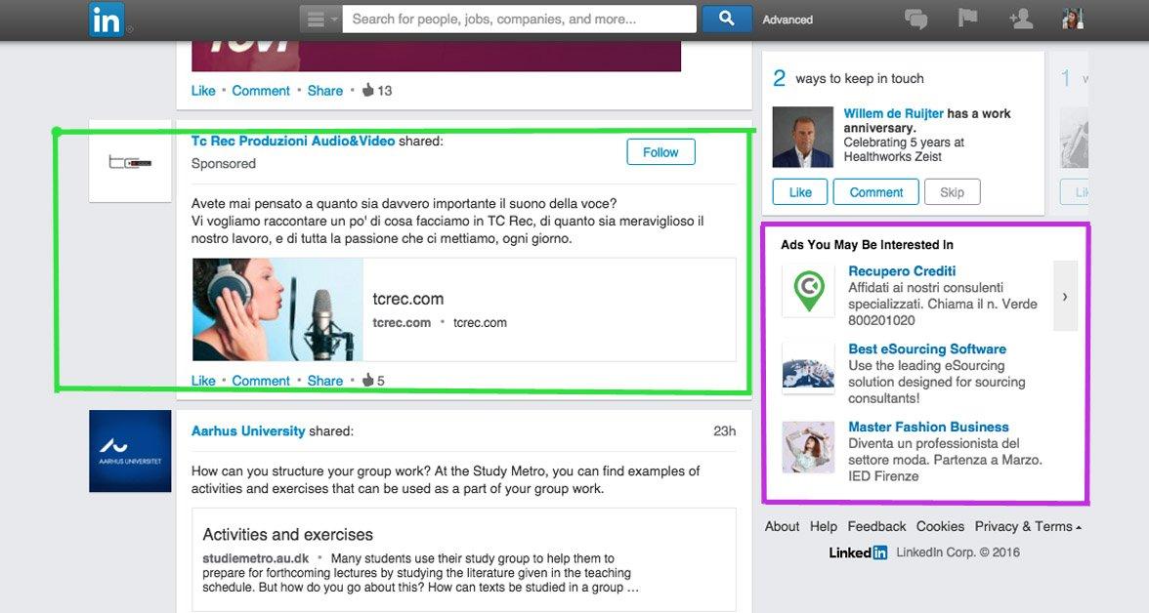Open Best eSourcing Software ad
1149x613 pixels.
point(927,349)
